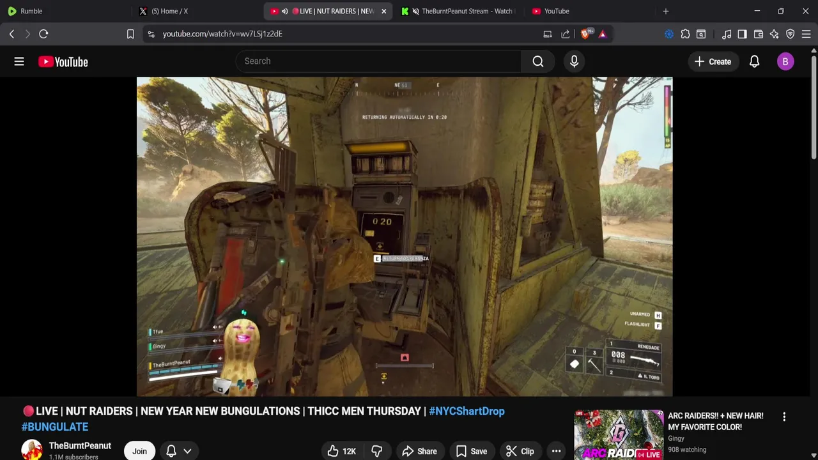
Task: Reload the page
Action: pyautogui.click(x=43, y=34)
